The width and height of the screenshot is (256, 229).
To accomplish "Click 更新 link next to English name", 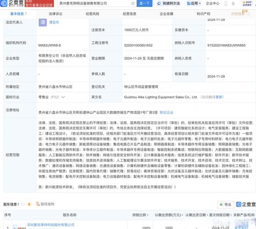I will pos(219,97).
